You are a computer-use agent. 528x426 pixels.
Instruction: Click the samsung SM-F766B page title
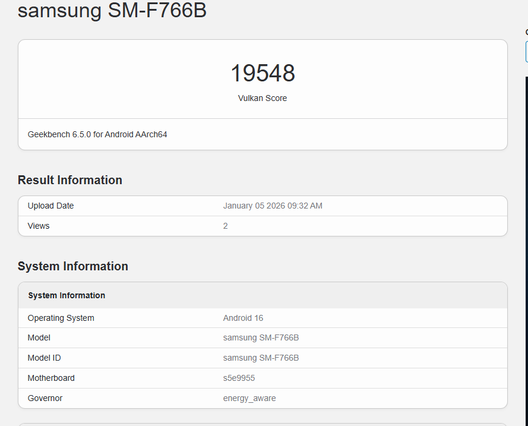(112, 11)
